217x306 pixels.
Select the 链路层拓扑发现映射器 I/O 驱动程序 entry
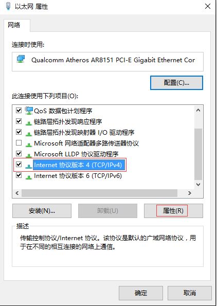84,133
